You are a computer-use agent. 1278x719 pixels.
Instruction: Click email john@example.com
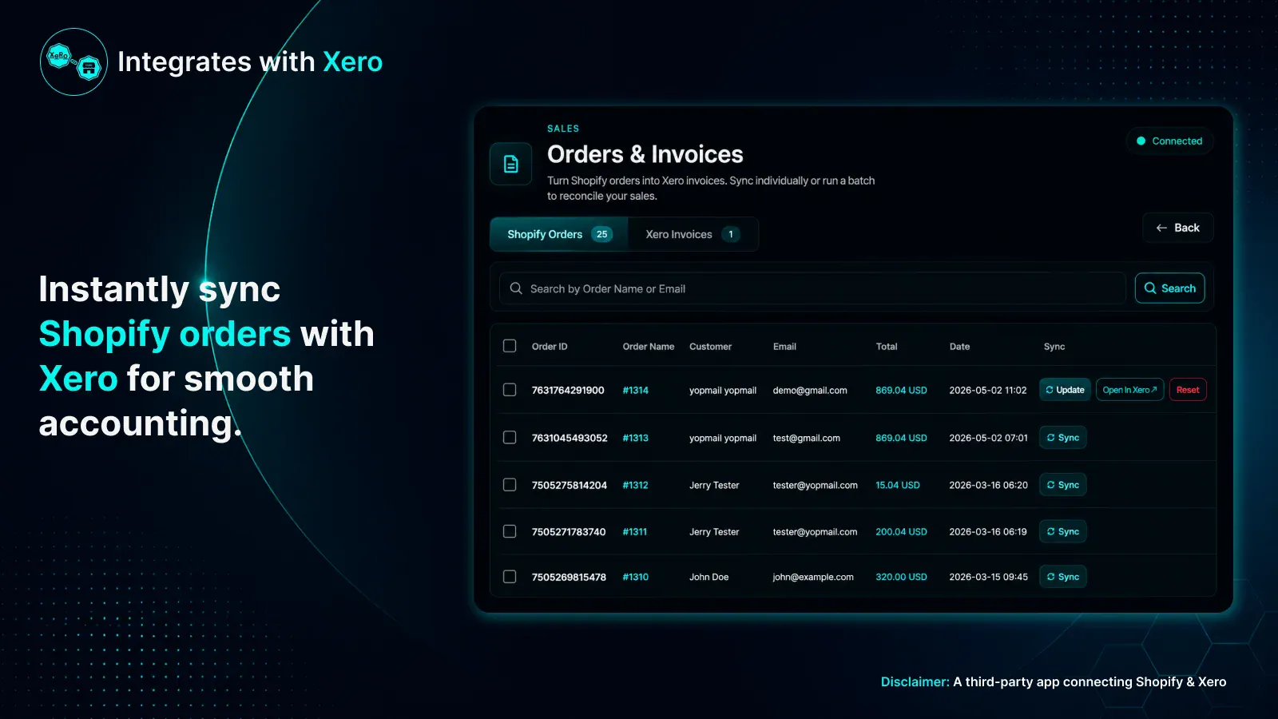coord(813,577)
